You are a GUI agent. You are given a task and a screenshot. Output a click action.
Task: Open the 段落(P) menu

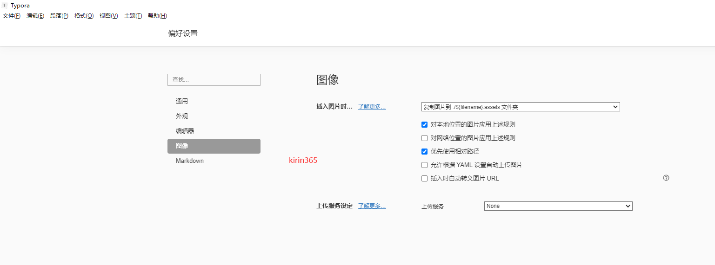pos(59,16)
